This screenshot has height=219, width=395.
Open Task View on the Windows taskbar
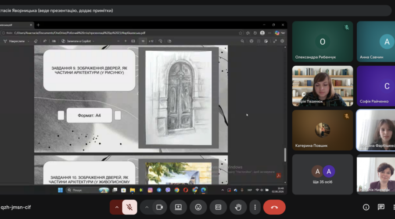tap(115, 190)
